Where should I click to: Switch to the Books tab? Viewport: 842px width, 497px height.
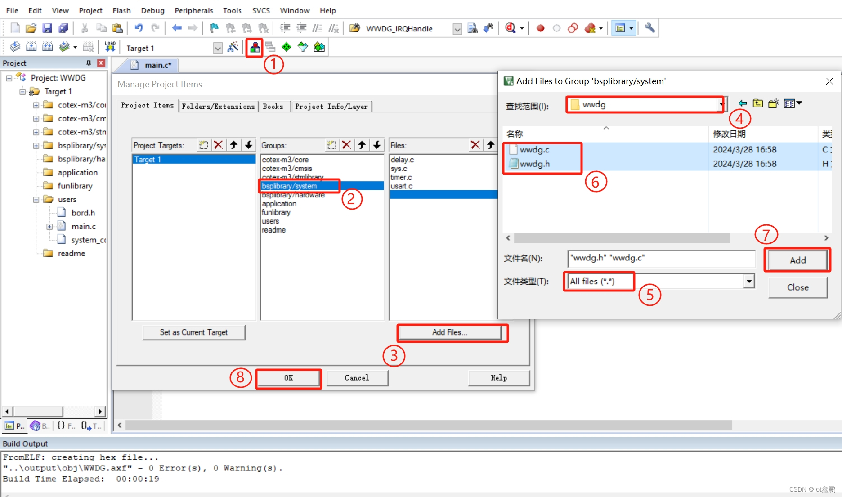click(x=273, y=106)
